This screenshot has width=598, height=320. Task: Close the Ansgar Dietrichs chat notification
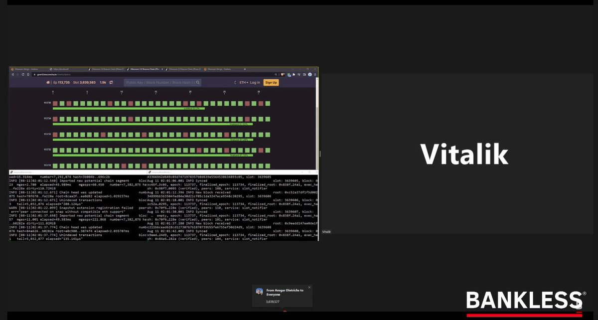[x=309, y=287]
